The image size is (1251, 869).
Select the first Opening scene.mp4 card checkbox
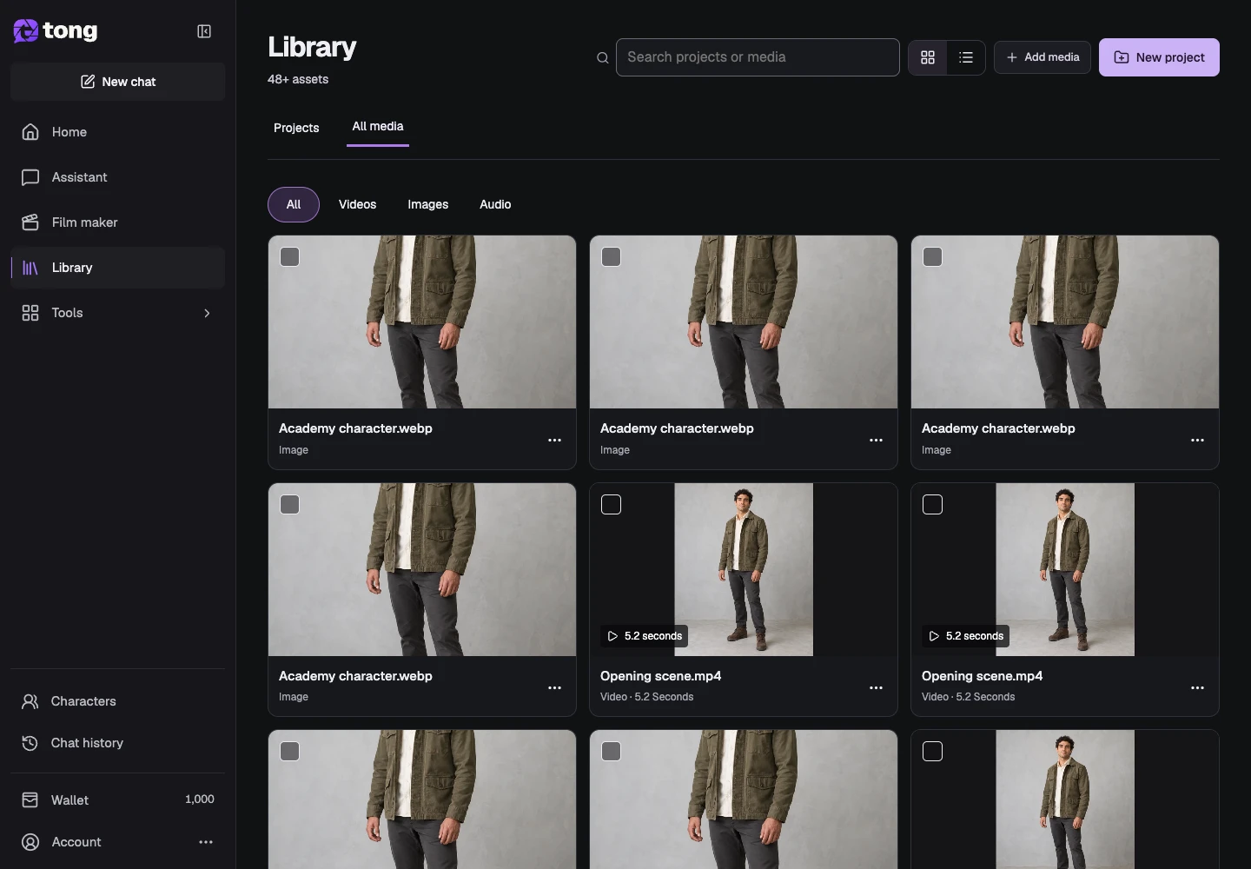click(x=612, y=505)
